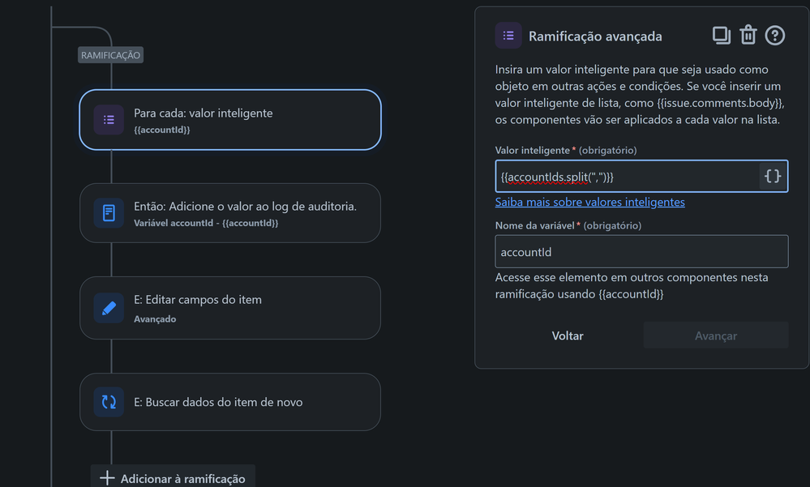Click the list icon on the Para cada component
The height and width of the screenshot is (487, 810).
[109, 118]
